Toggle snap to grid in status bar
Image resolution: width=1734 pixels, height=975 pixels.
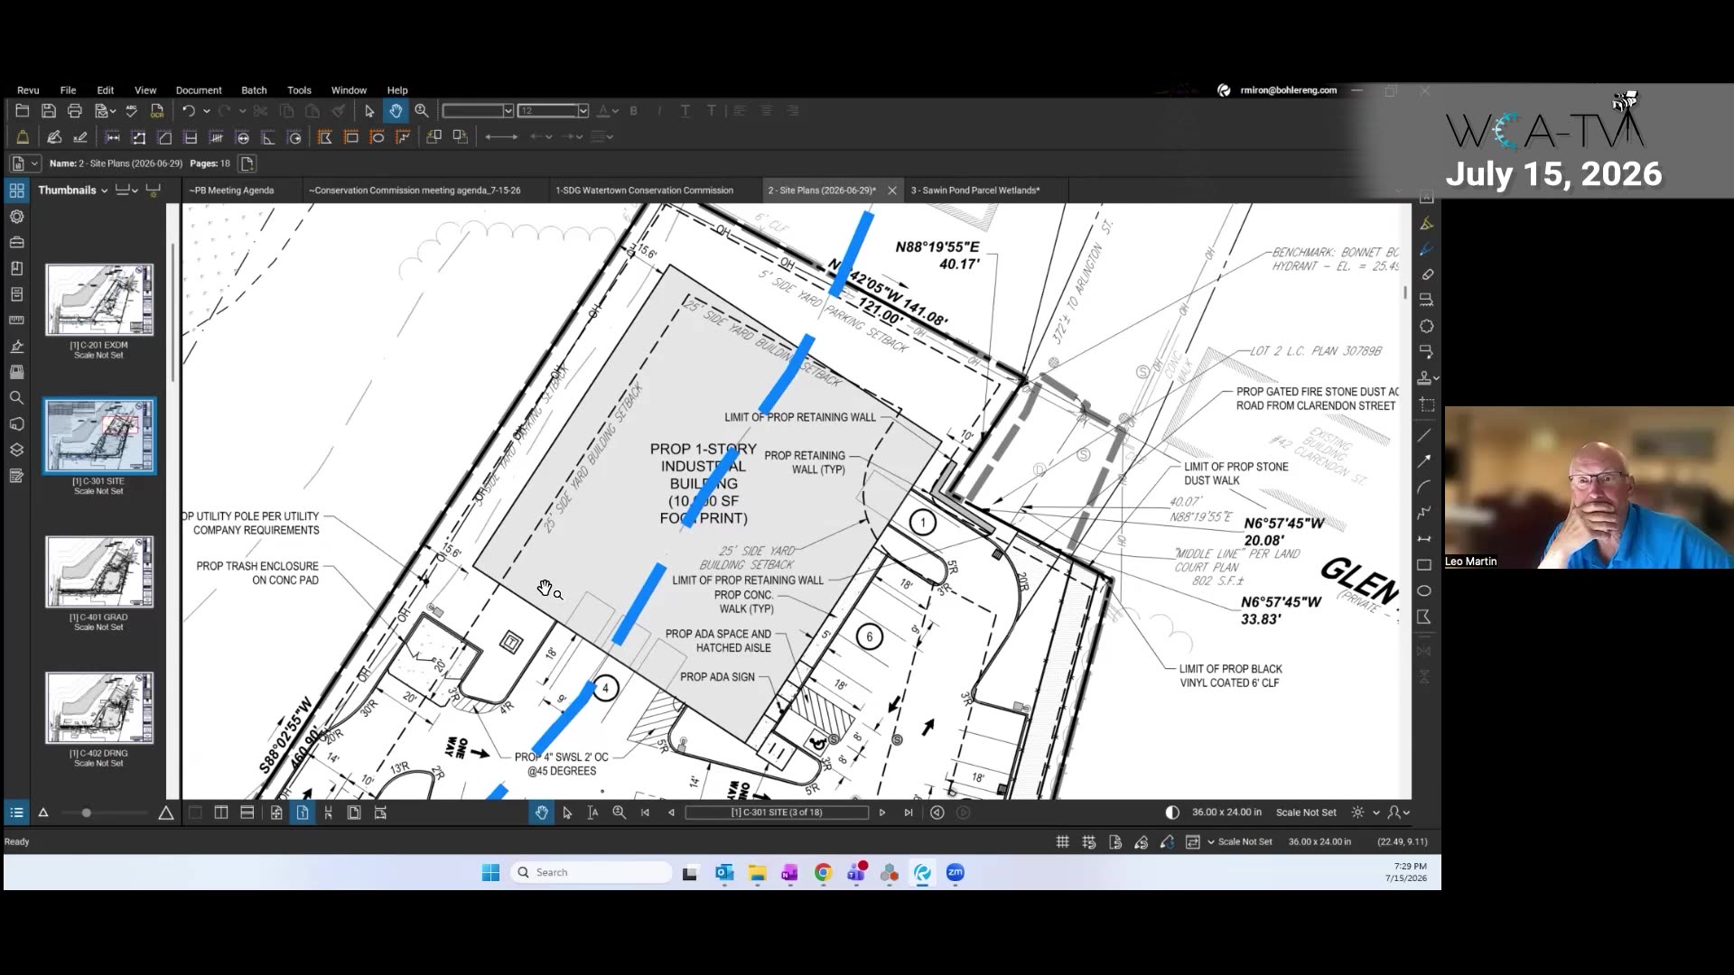click(1089, 842)
